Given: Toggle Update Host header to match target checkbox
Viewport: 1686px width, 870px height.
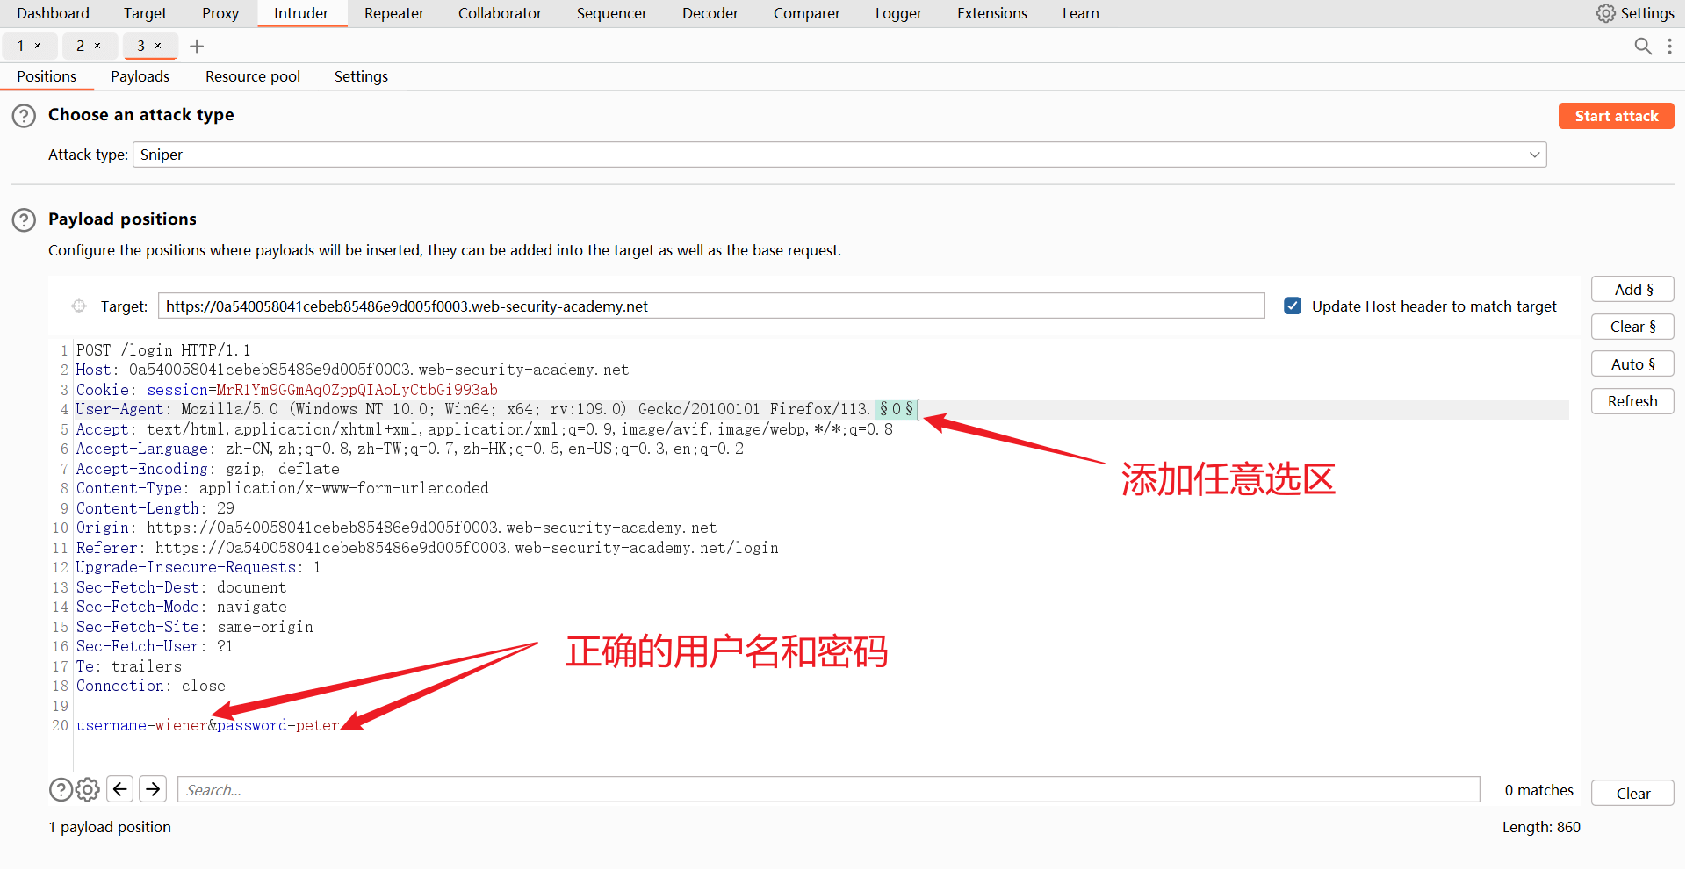Looking at the screenshot, I should coord(1293,306).
